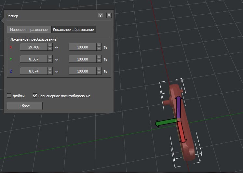This screenshot has width=243, height=173.
Task: Click the X size mm input field
Action: (x=34, y=47)
